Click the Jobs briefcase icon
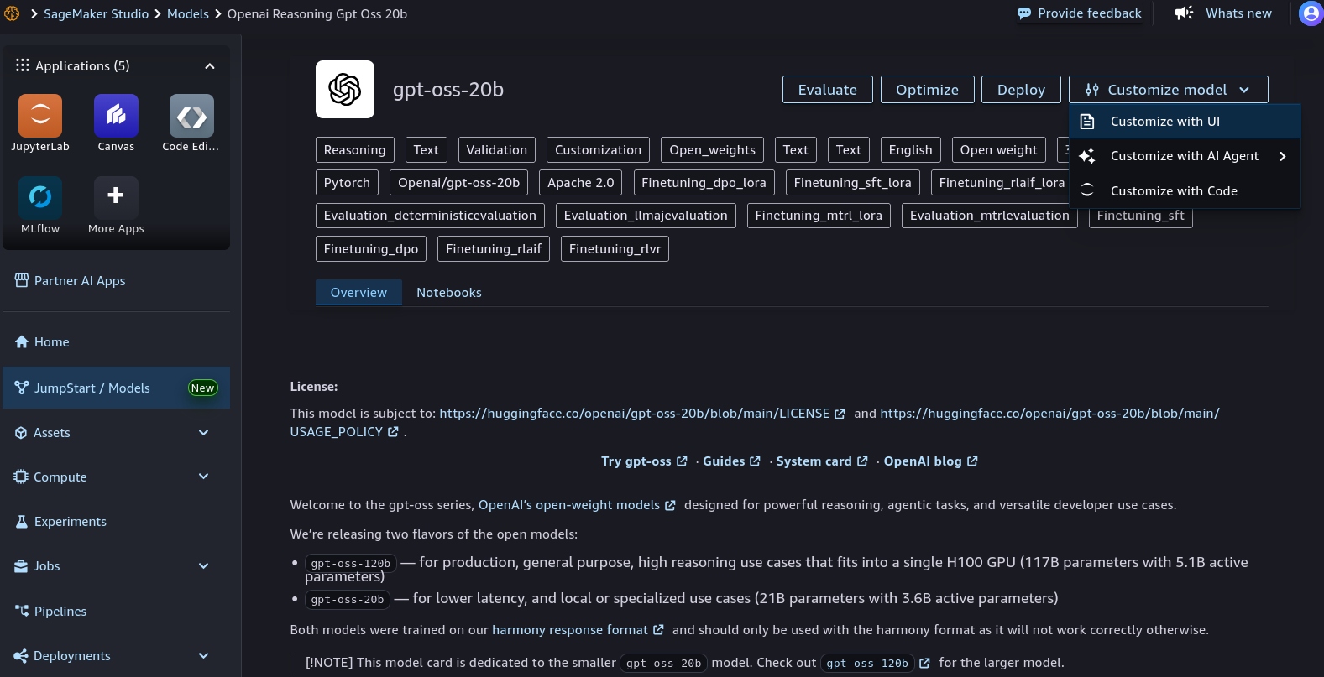Image resolution: width=1324 pixels, height=677 pixels. [22, 565]
